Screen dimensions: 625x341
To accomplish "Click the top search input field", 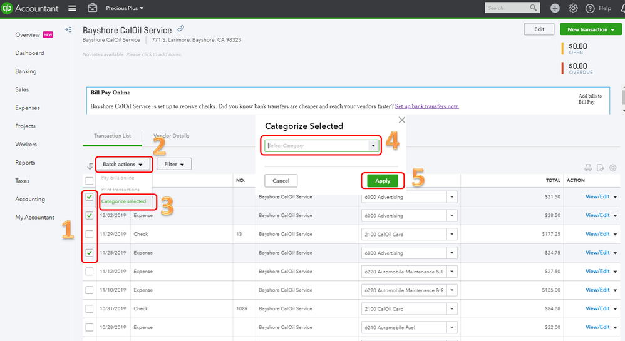I will tap(507, 8).
